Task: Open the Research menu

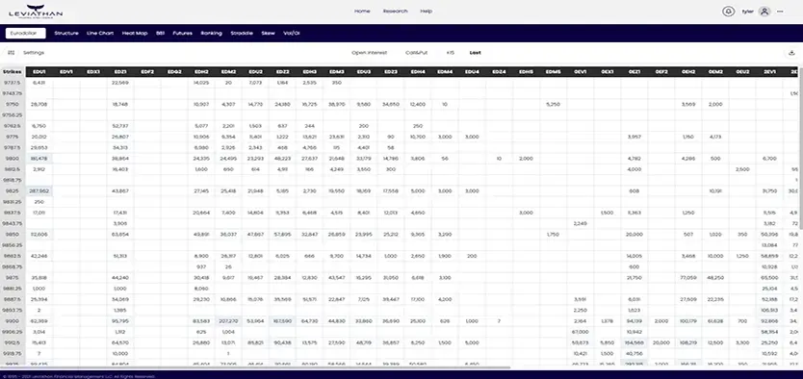Action: (396, 12)
